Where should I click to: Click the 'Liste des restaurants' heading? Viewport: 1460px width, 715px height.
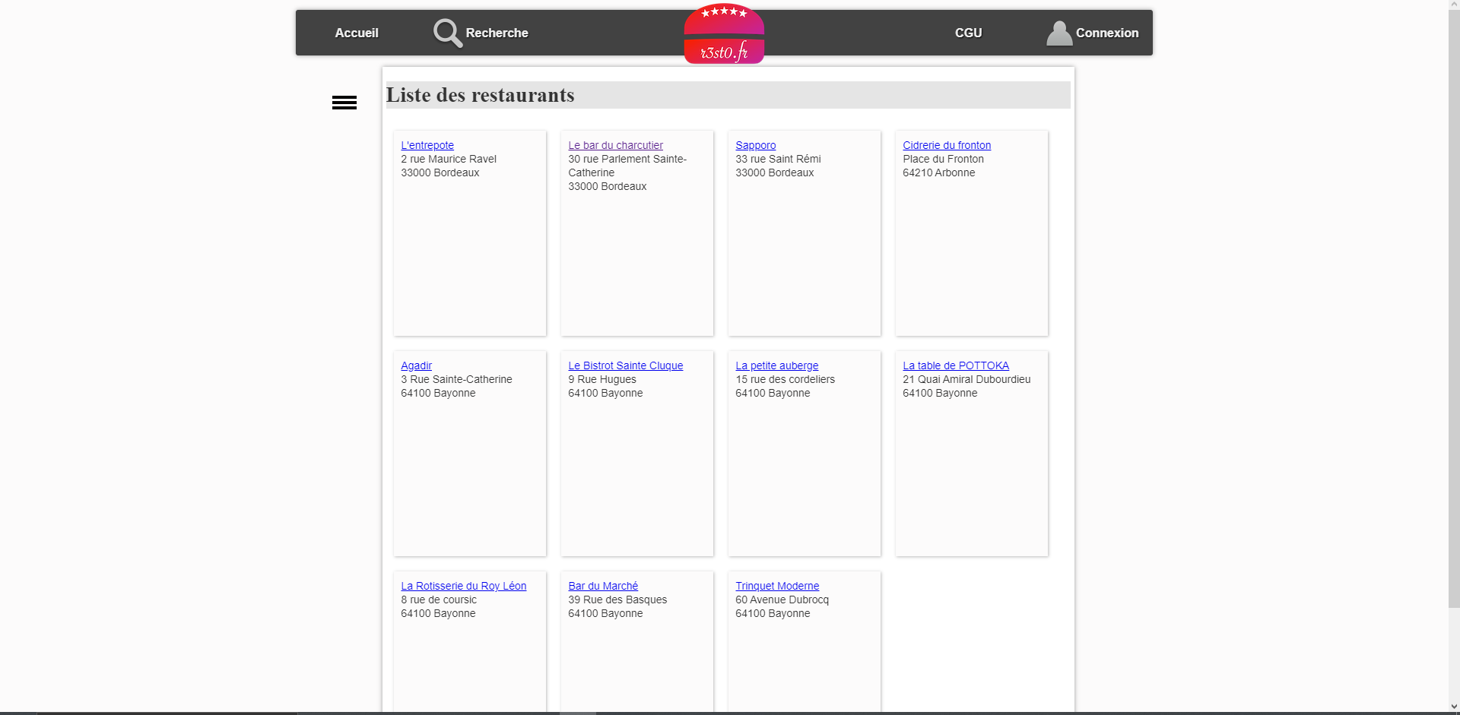pyautogui.click(x=480, y=95)
